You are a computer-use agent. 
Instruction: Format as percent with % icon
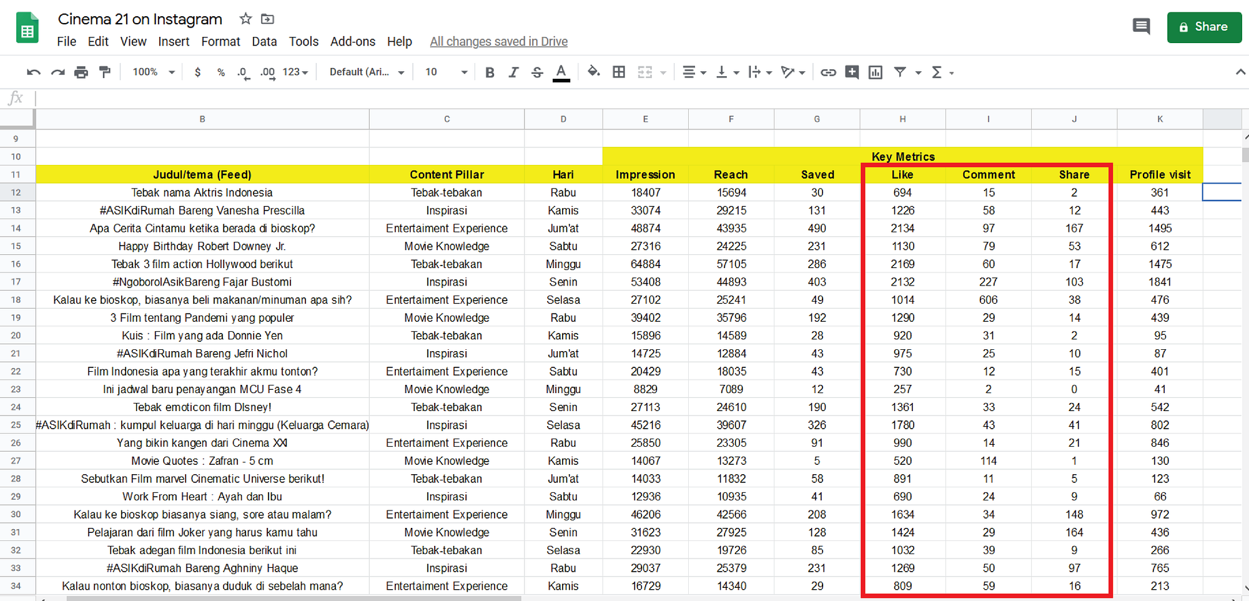[221, 72]
